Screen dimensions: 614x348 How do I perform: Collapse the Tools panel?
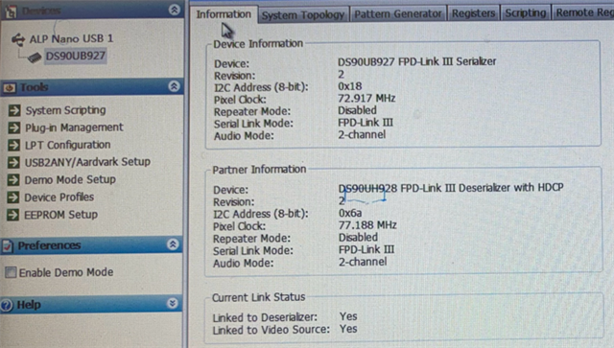pyautogui.click(x=174, y=86)
